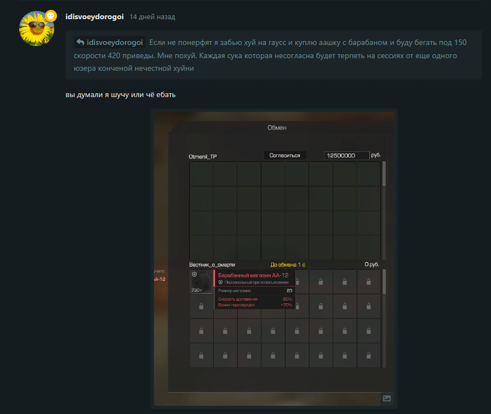Click the Обмен window title
Viewport: 491px width, 414px height.
tap(277, 128)
